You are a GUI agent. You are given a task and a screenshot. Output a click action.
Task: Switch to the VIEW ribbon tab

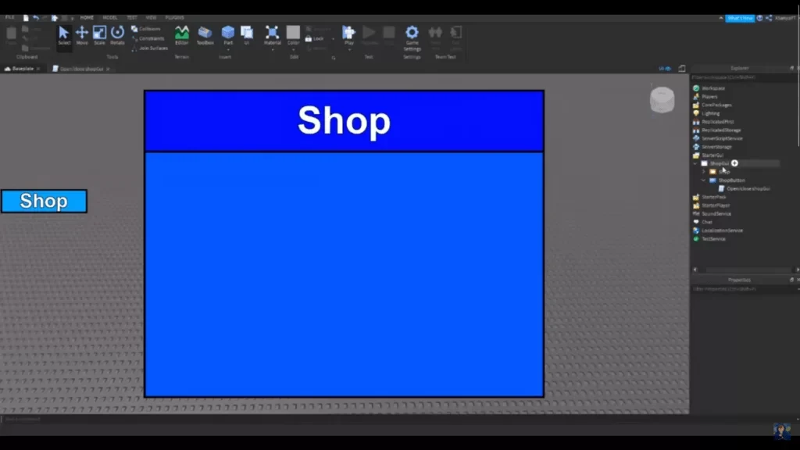point(151,18)
